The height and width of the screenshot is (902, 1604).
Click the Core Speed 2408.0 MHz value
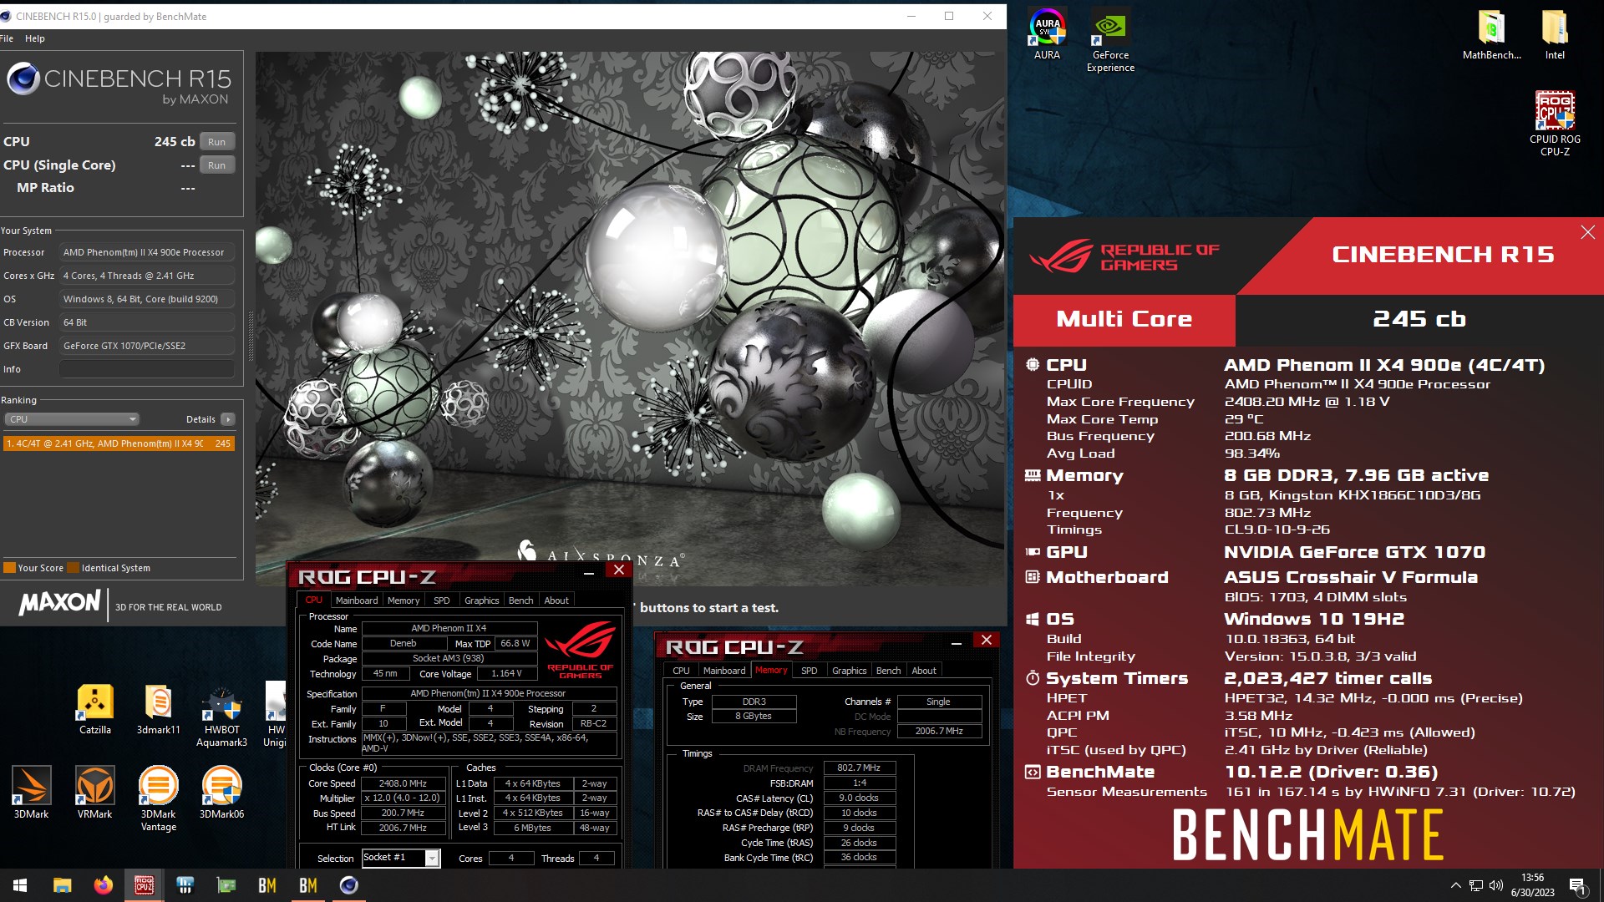point(403,783)
